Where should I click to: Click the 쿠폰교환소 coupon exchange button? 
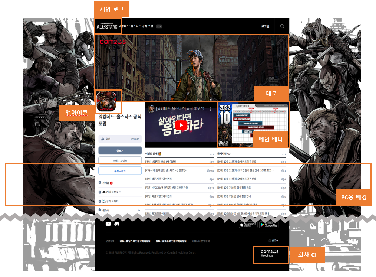tap(120, 171)
